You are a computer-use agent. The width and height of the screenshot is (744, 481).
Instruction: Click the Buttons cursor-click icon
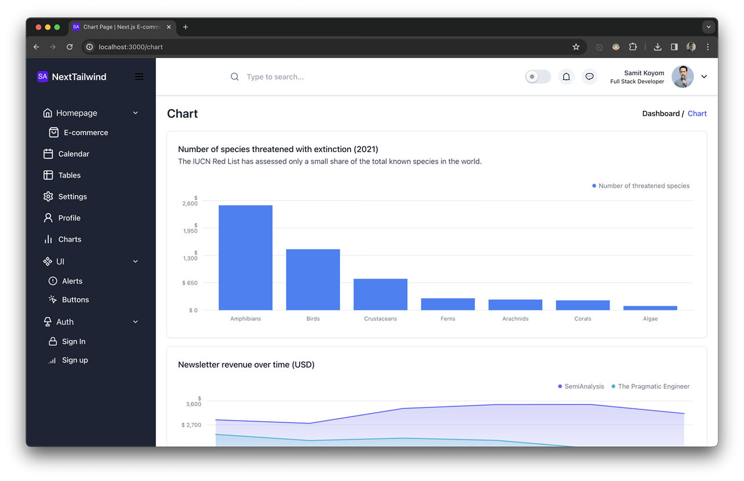pos(53,299)
